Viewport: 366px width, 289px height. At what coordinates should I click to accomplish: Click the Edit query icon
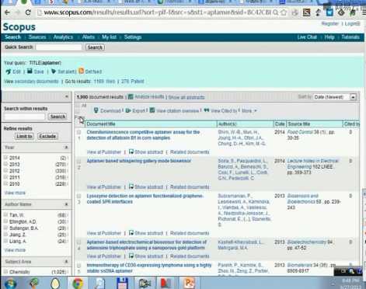[8, 71]
